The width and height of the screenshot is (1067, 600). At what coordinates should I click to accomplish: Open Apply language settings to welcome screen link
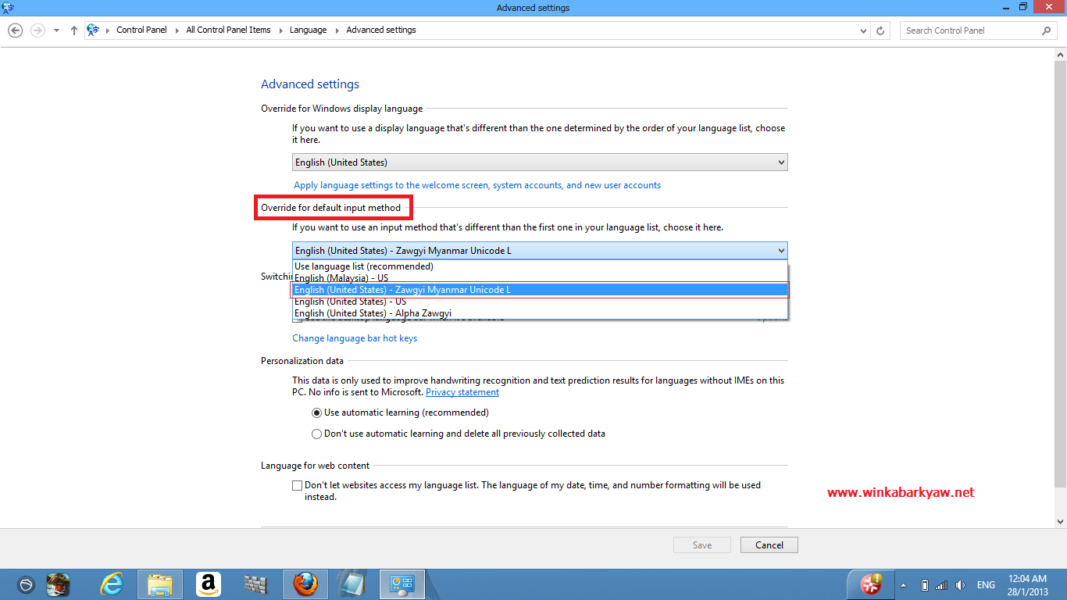click(477, 185)
